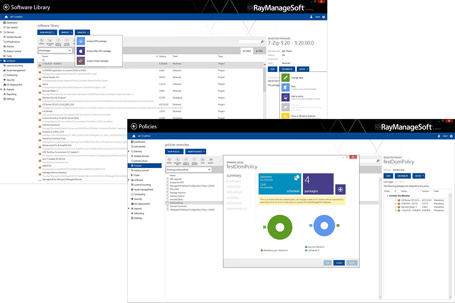Click Pack icon in More menu

point(286,88)
